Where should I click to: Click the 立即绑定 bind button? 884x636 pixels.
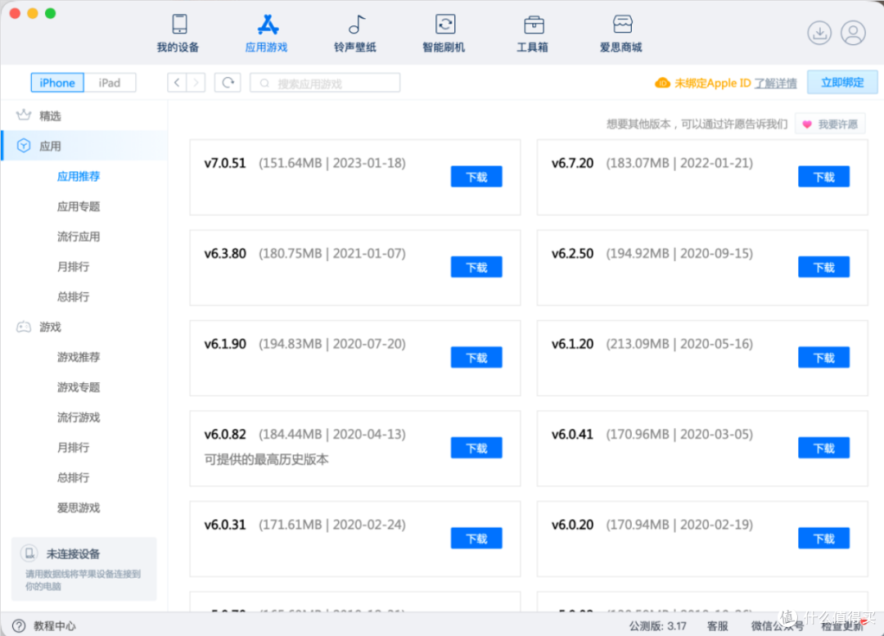coord(842,83)
